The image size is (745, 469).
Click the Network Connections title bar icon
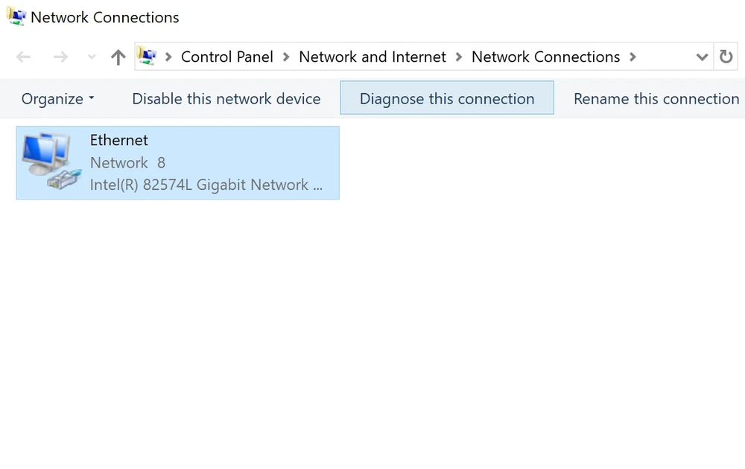tap(16, 16)
